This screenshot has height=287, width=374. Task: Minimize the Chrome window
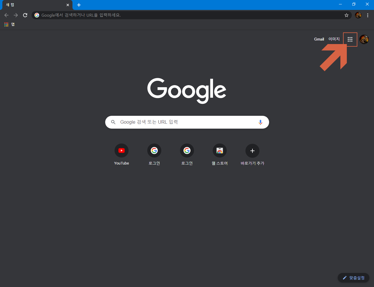340,4
